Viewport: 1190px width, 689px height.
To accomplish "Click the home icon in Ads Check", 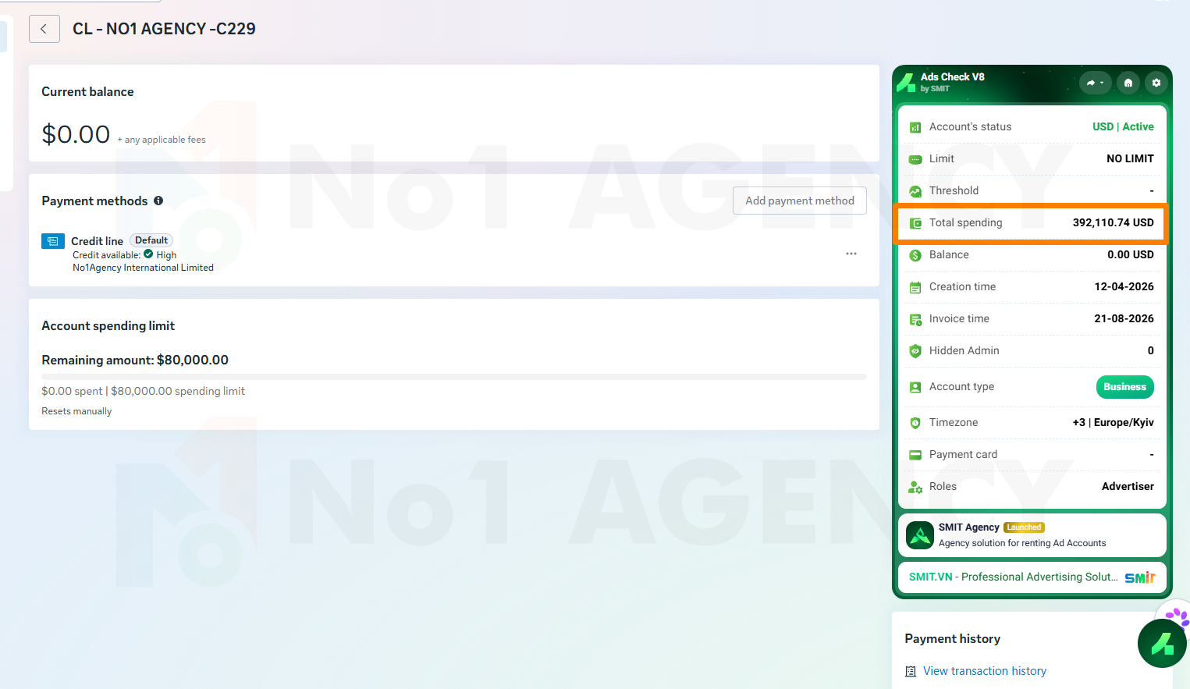I will point(1128,83).
